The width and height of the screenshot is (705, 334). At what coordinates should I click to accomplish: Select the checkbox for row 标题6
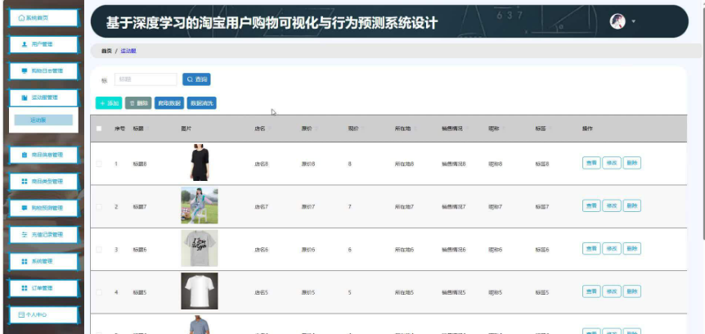pos(99,250)
